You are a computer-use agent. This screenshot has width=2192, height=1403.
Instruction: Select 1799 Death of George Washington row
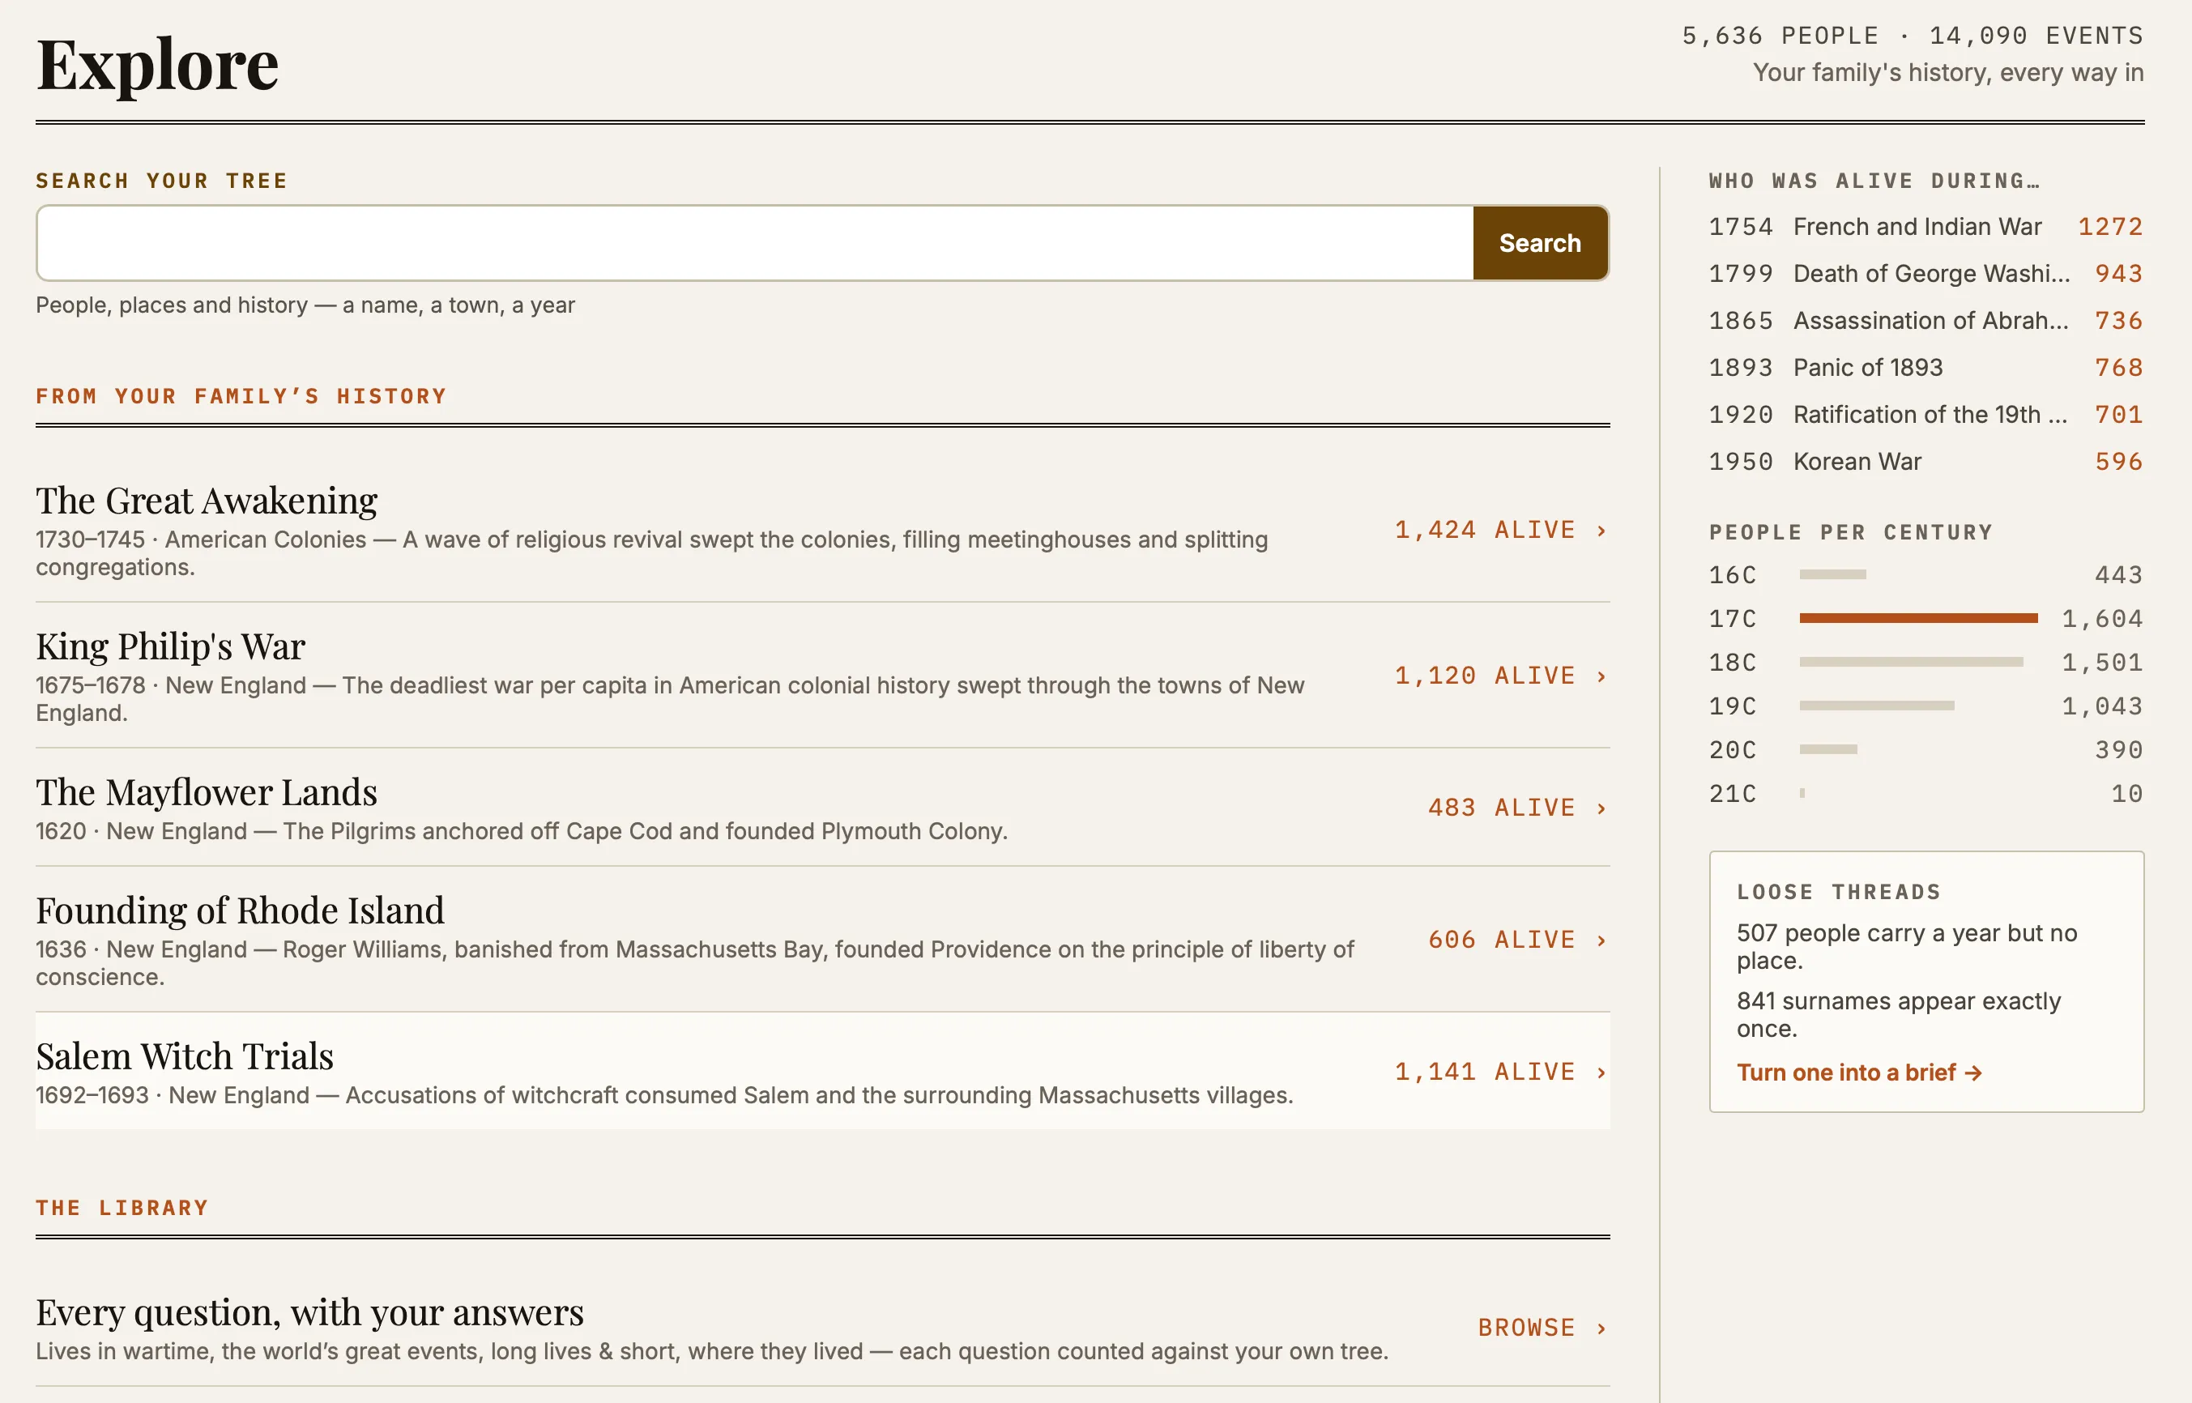[x=1926, y=273]
